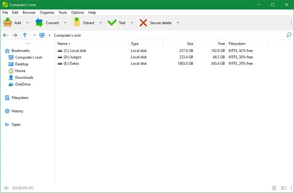Open status bar three-dots menu
The width and height of the screenshot is (294, 193).
click(x=291, y=188)
